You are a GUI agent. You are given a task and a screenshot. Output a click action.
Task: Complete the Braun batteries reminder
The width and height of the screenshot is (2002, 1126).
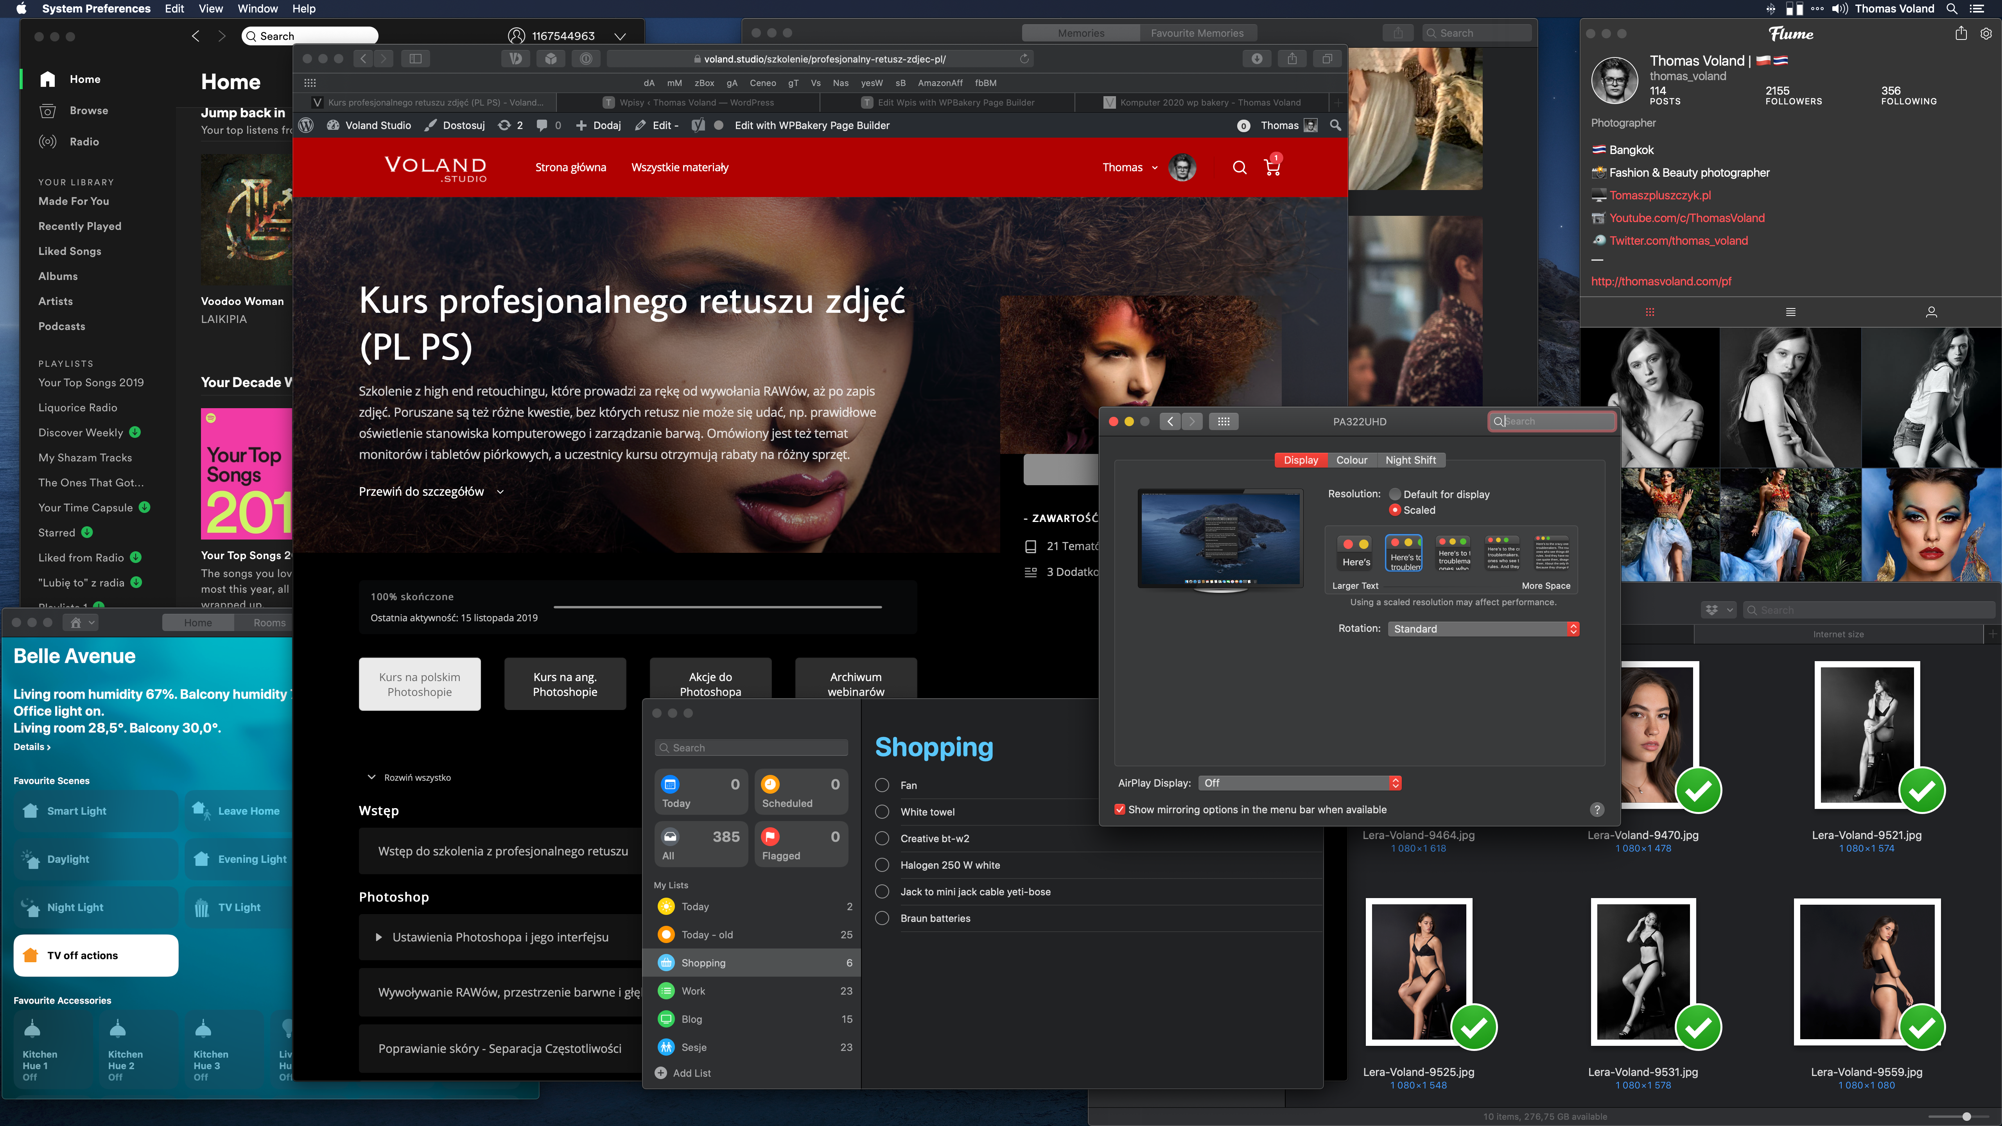[x=882, y=918]
